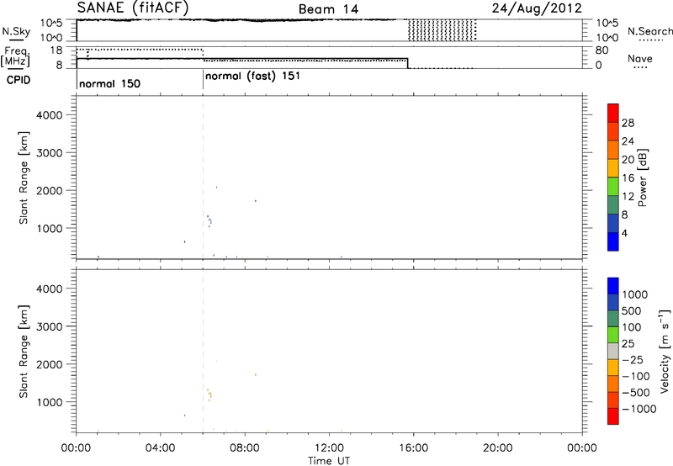Image resolution: width=673 pixels, height=466 pixels.
Task: Select the Beam 14 label
Action: pos(328,9)
